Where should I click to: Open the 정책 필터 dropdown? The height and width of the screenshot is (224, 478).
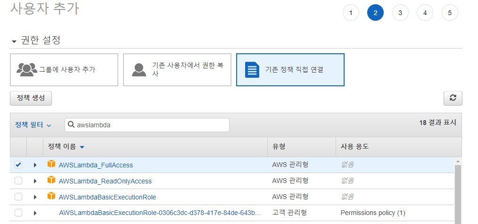coord(33,125)
